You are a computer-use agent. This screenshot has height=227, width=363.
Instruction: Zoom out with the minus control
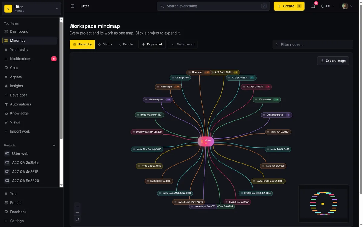77,212
